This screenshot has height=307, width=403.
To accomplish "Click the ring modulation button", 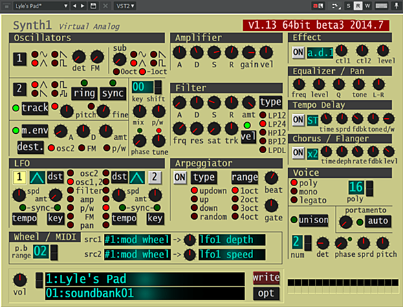I will pyautogui.click(x=85, y=93).
